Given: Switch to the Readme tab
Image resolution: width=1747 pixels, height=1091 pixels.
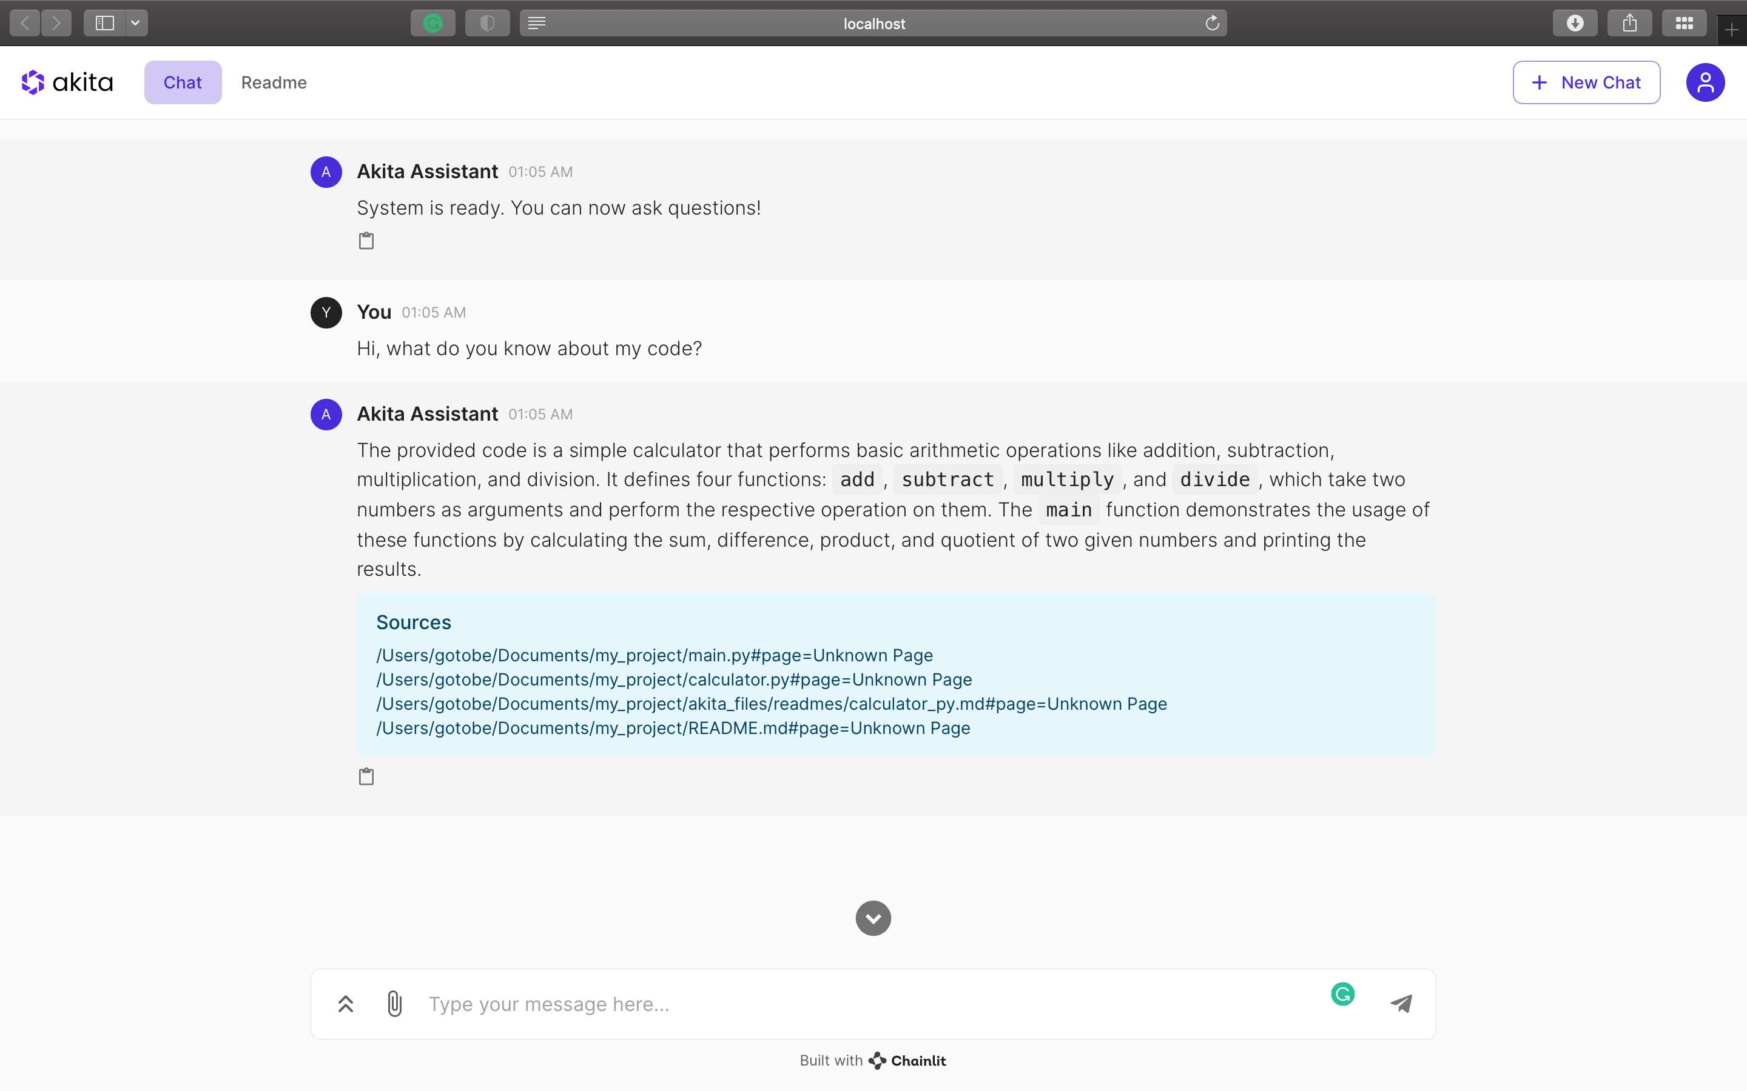Looking at the screenshot, I should (274, 82).
